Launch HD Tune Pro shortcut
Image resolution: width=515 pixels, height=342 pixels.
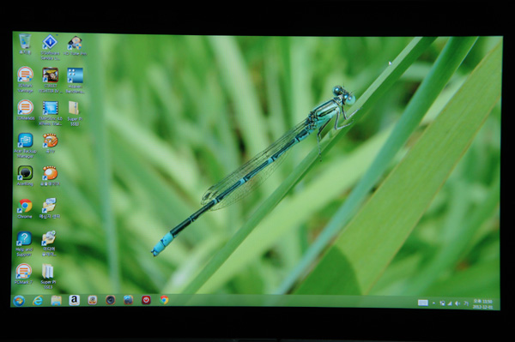(76, 46)
